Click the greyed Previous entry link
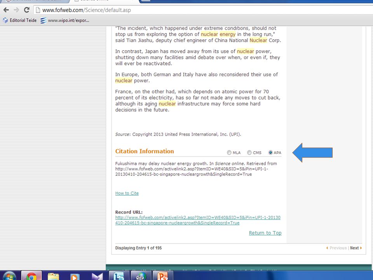 tap(338, 248)
